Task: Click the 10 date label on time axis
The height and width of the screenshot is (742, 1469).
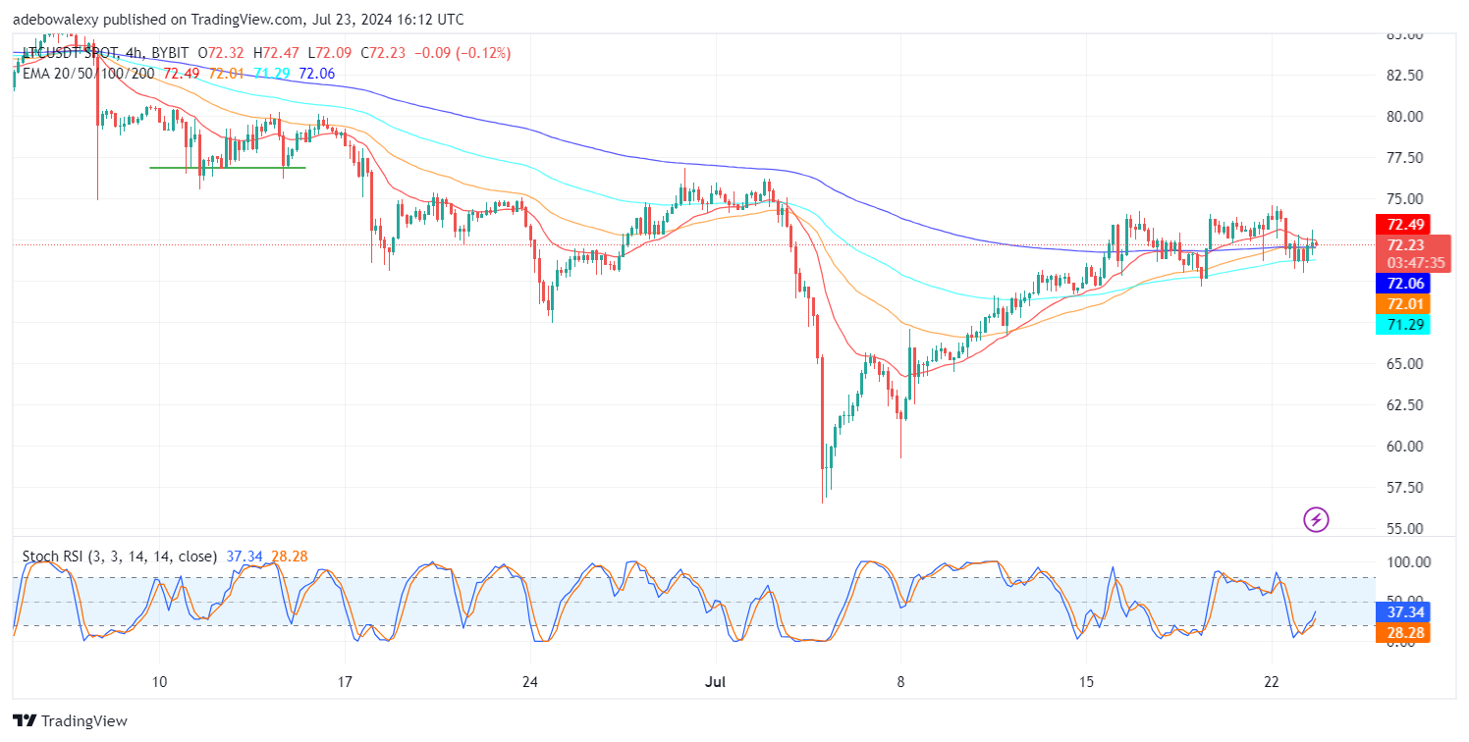Action: (x=158, y=681)
